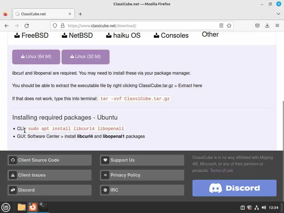Open the Client Issues link
Viewport: 284px width, 213px height.
click(x=49, y=175)
